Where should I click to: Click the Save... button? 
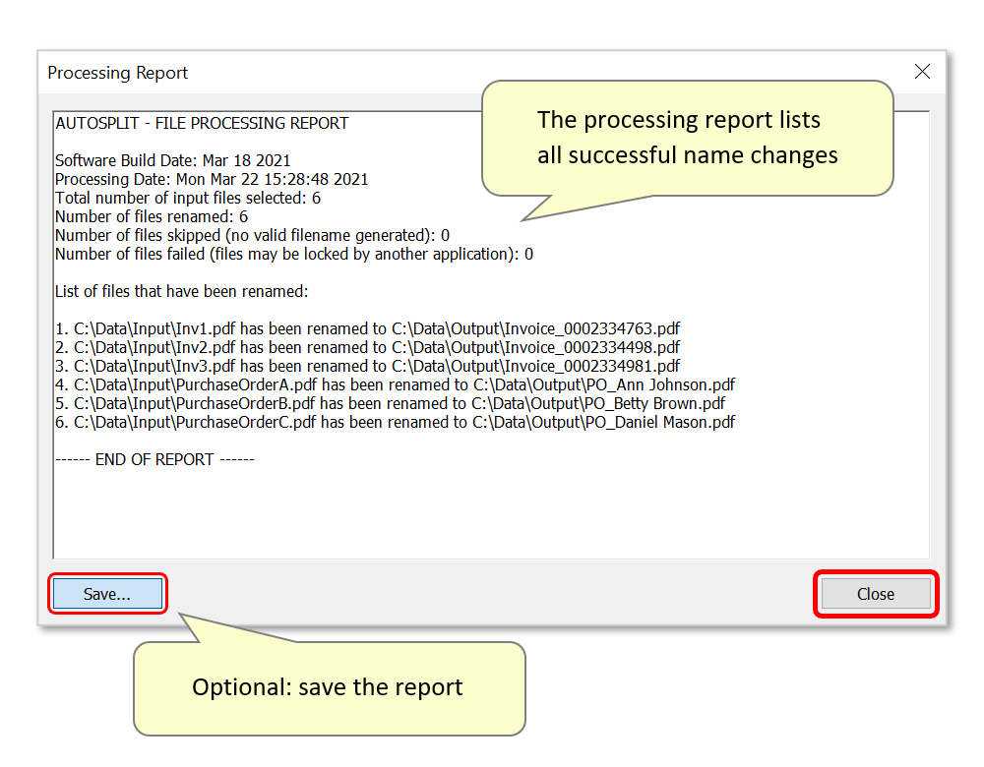[x=107, y=593]
